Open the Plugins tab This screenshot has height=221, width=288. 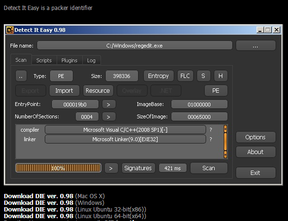click(x=70, y=60)
